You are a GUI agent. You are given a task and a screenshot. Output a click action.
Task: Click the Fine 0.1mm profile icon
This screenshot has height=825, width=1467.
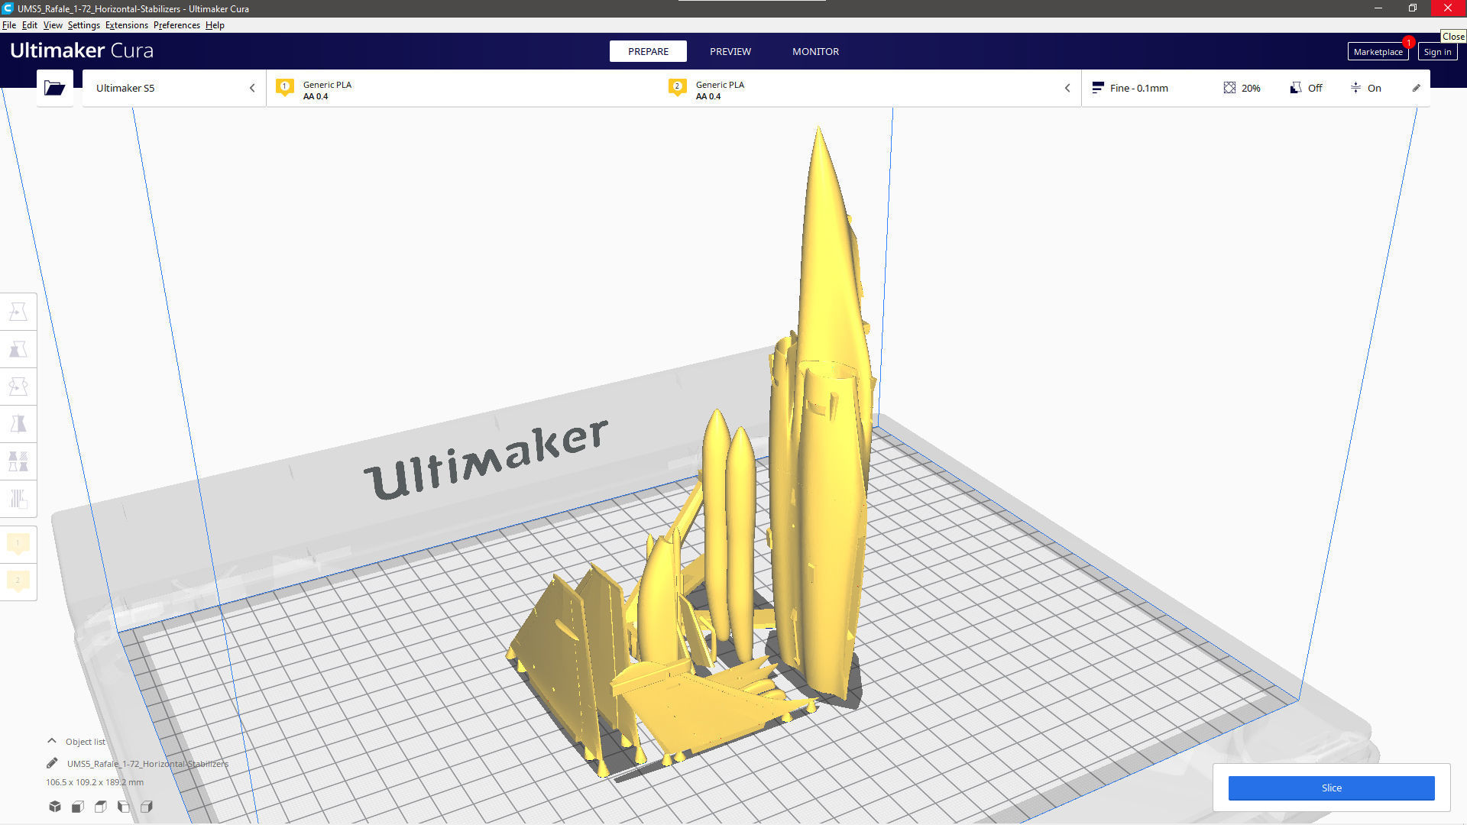tap(1098, 88)
